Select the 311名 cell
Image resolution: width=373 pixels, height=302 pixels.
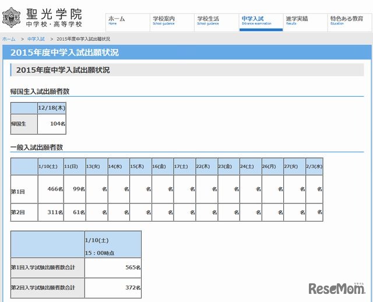(x=51, y=212)
